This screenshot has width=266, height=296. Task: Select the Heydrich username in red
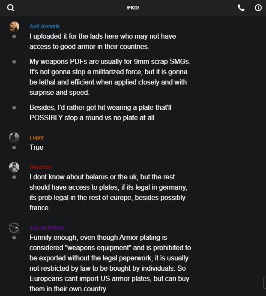[x=40, y=167]
